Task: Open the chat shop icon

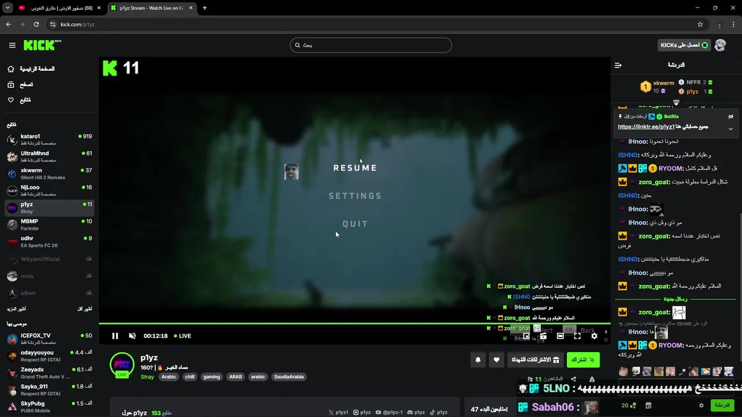Action: pos(649,405)
